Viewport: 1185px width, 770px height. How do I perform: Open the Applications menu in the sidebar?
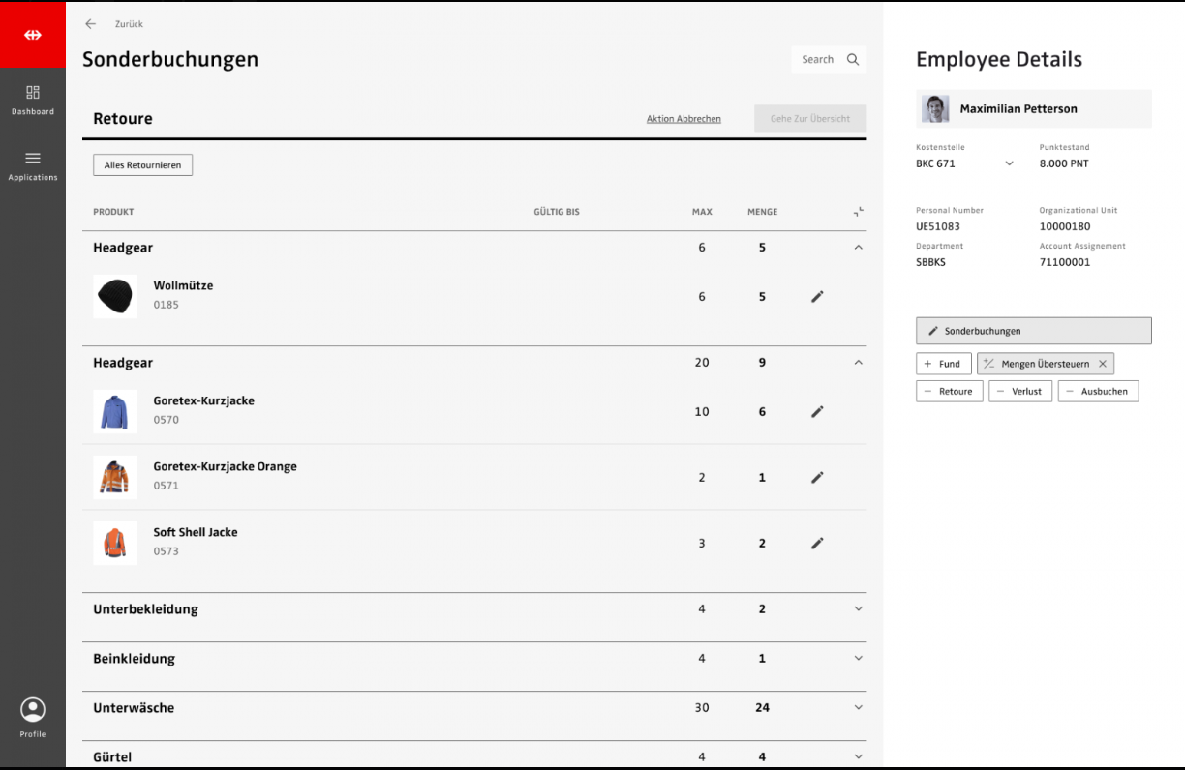(33, 165)
